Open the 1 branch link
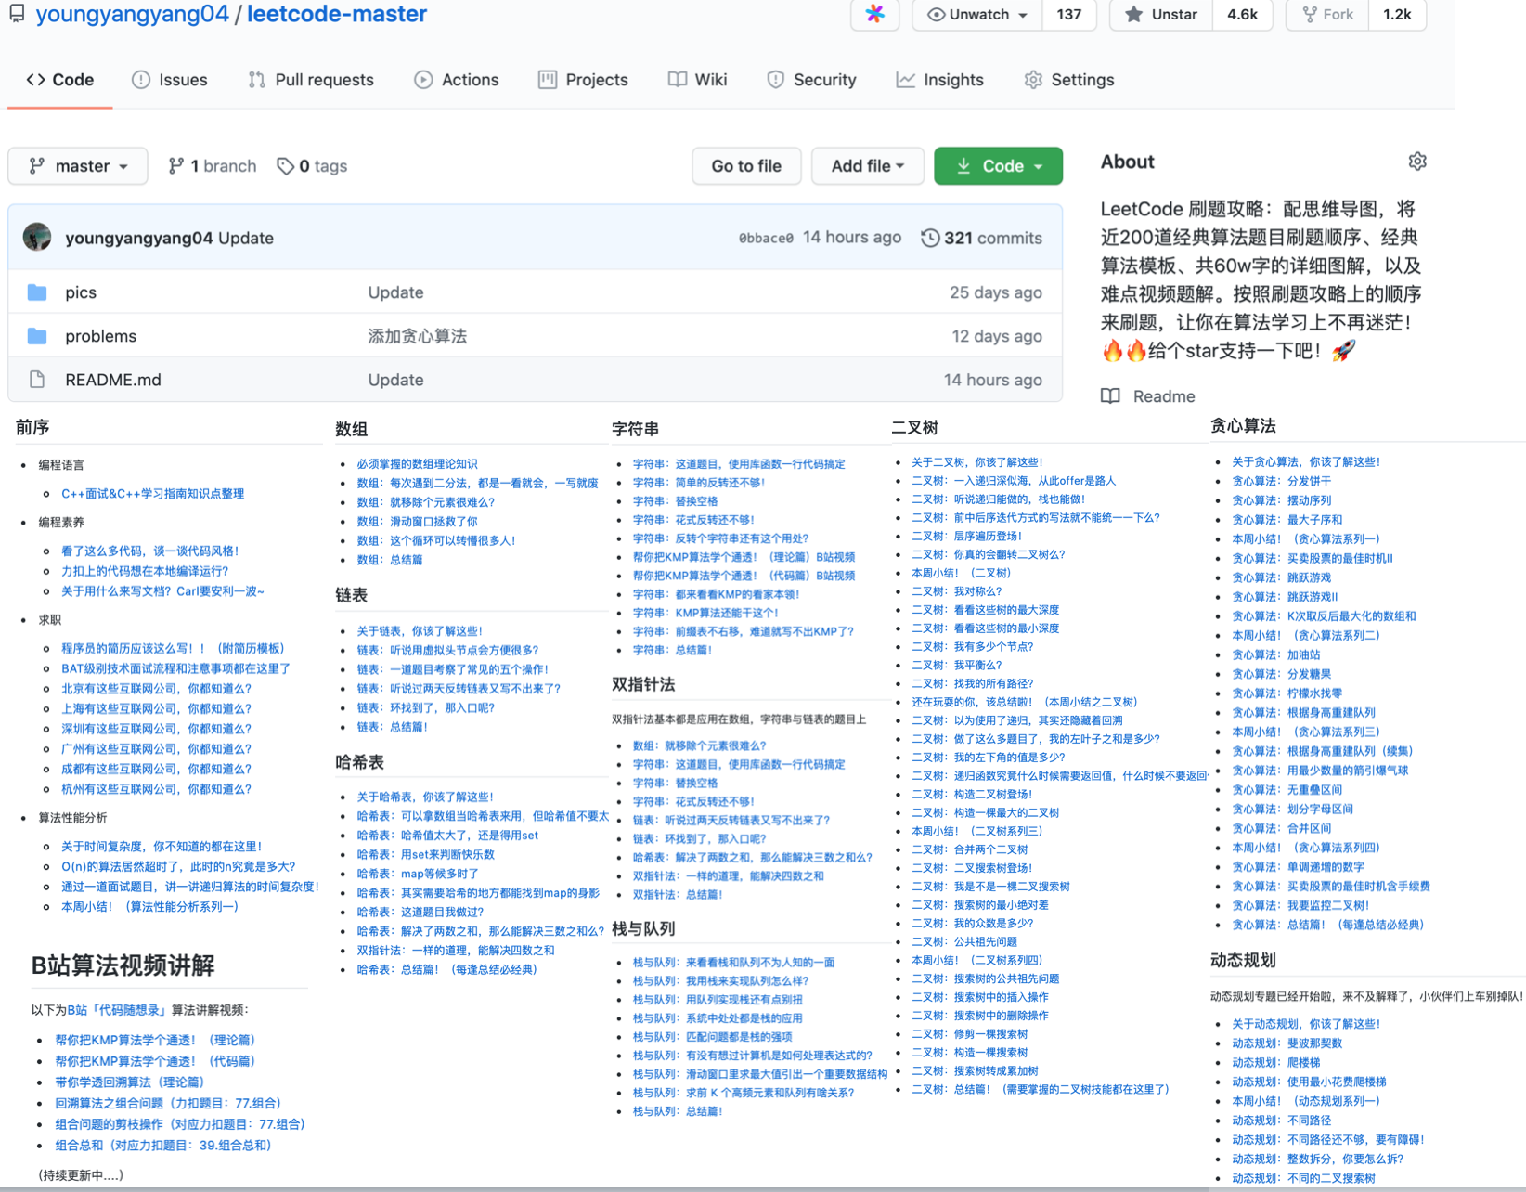Viewport: 1526px width, 1192px height. [213, 166]
